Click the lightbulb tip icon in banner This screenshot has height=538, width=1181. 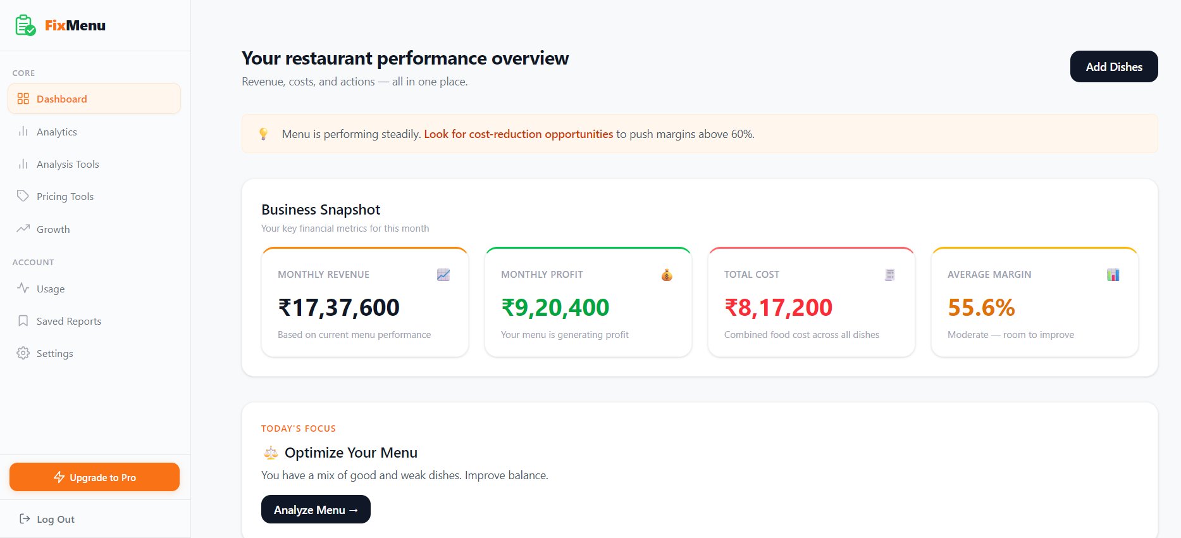(x=263, y=134)
